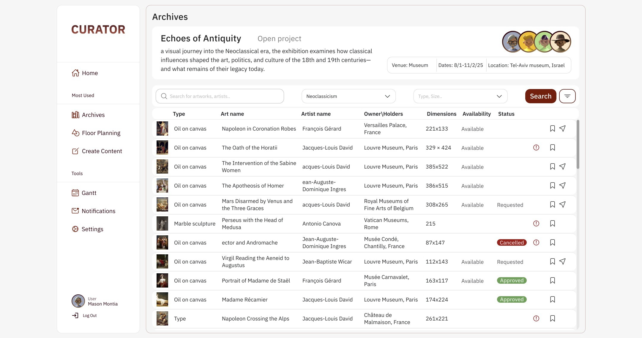
Task: Go to Home in sidebar
Action: 85,73
